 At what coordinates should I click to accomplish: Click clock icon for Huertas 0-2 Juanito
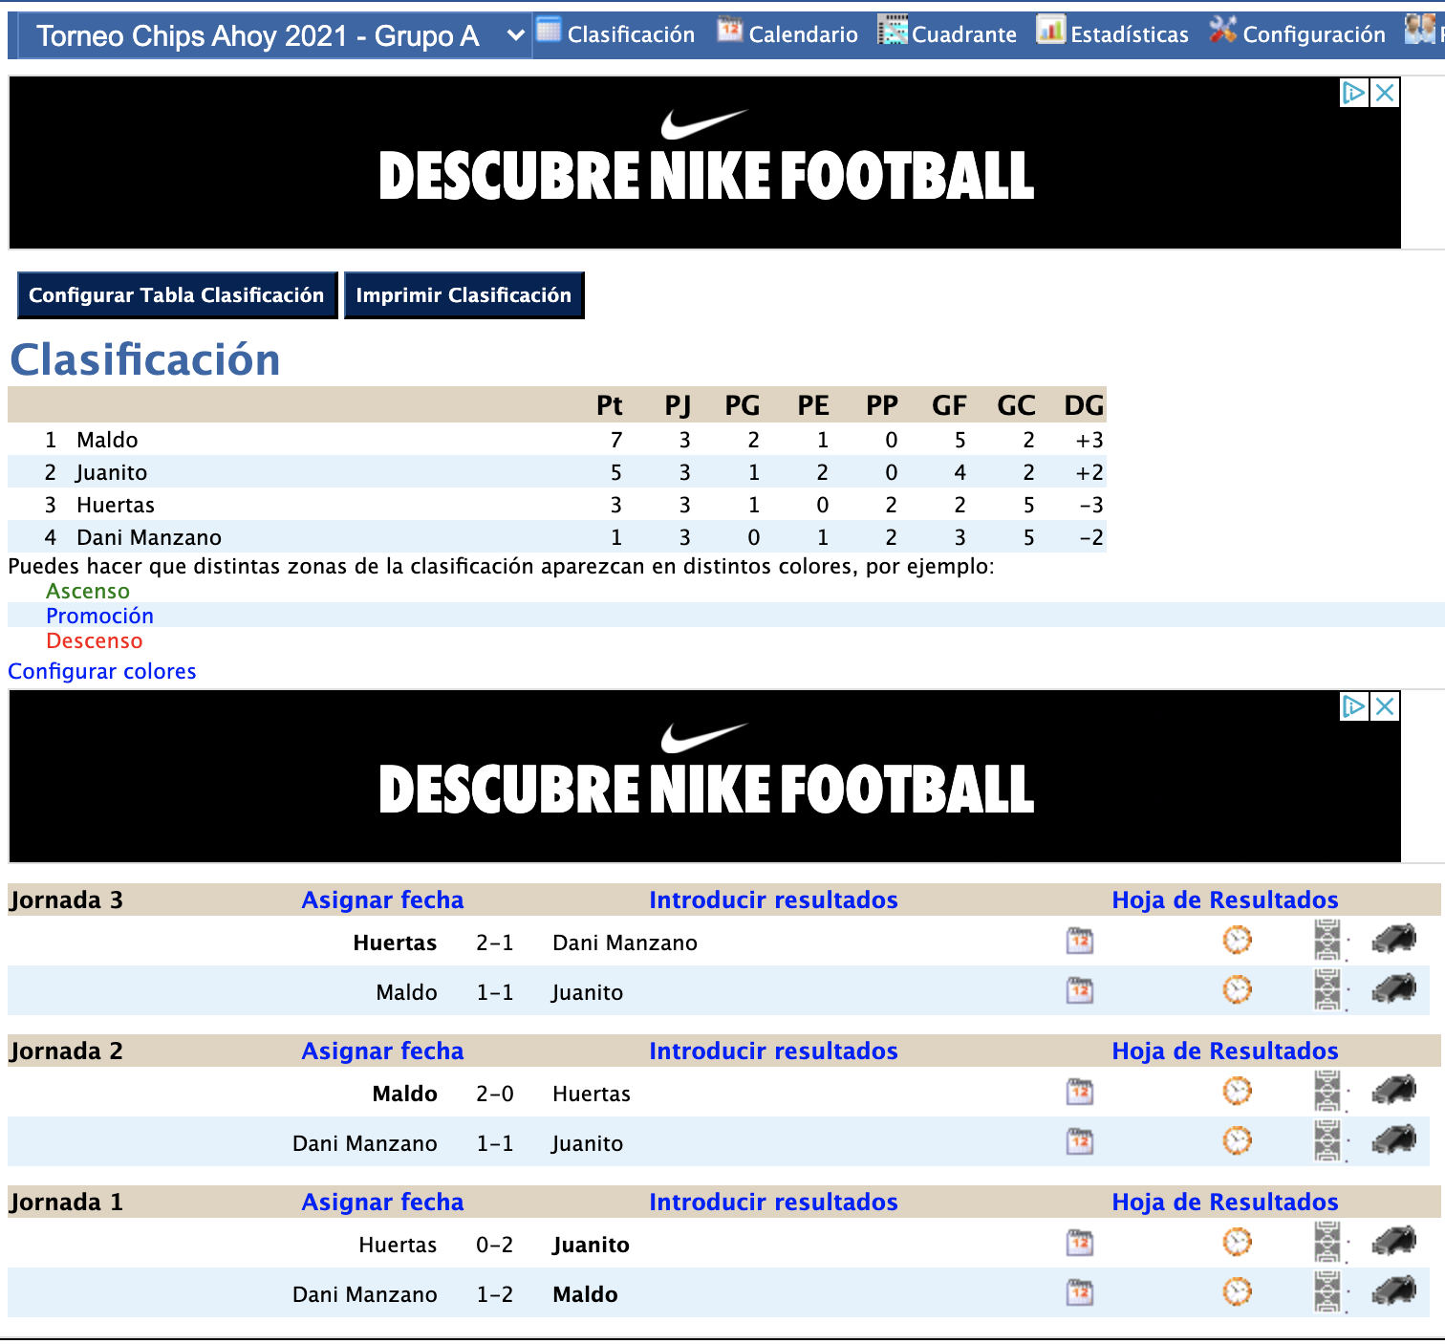pos(1237,1243)
